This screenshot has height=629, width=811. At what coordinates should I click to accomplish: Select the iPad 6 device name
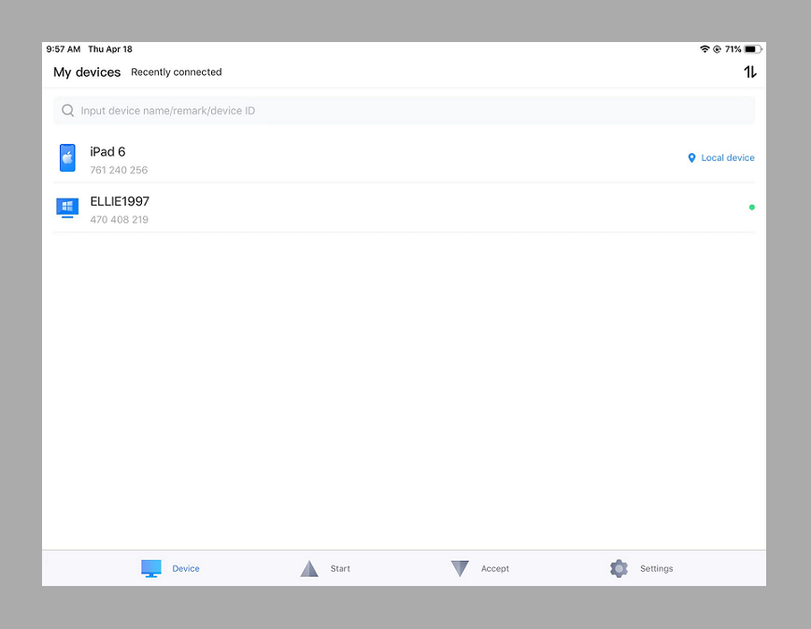click(107, 151)
